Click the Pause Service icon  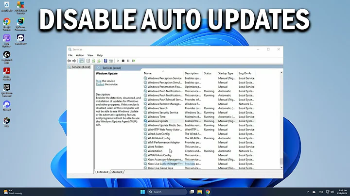128,61
